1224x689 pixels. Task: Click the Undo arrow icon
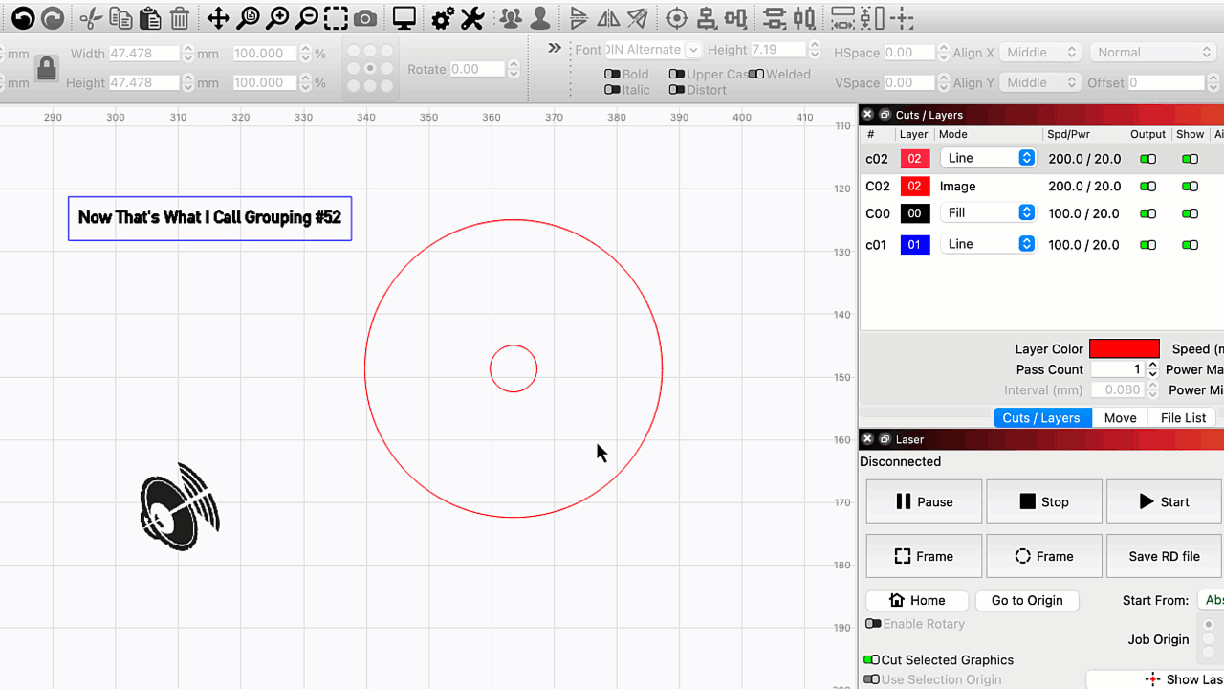pyautogui.click(x=22, y=17)
